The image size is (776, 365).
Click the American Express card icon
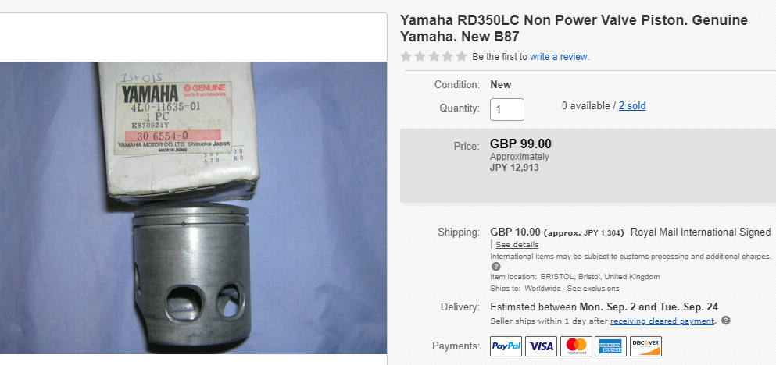610,346
